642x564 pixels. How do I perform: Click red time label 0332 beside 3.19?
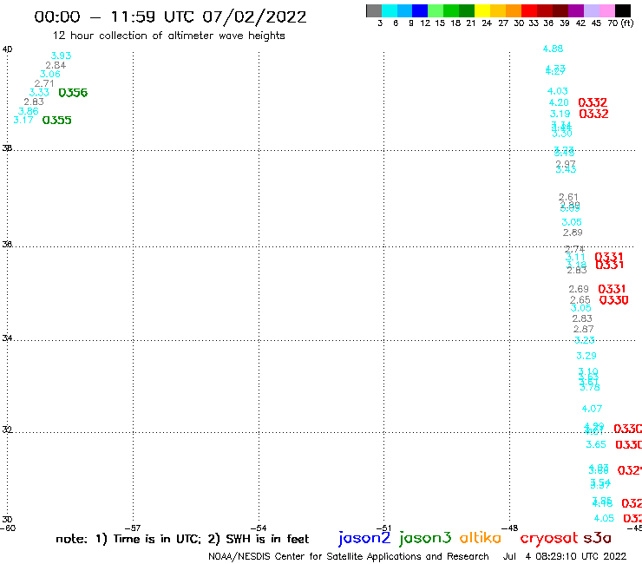[593, 114]
